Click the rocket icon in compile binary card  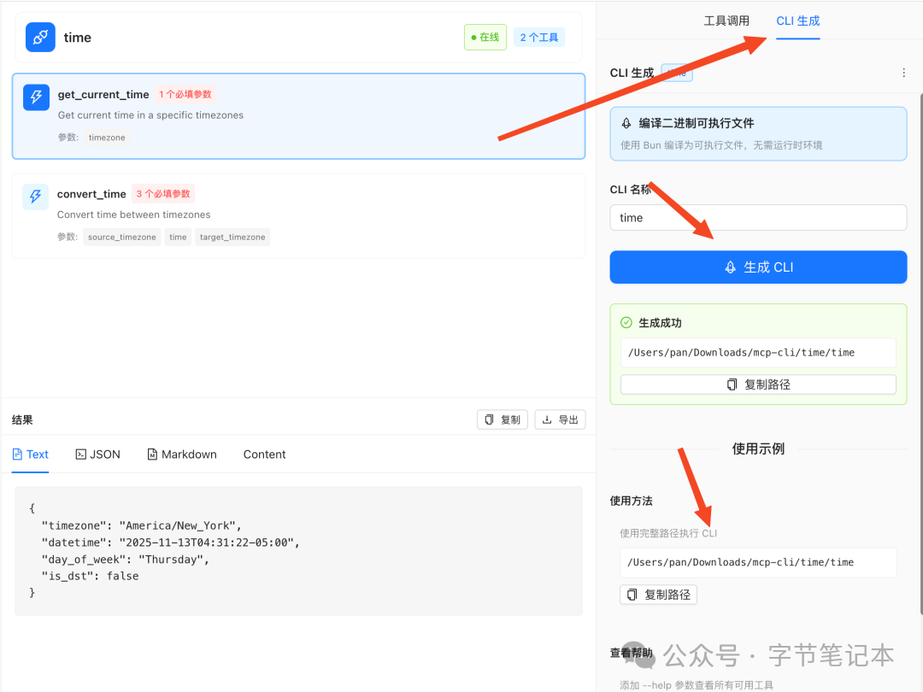pos(626,124)
